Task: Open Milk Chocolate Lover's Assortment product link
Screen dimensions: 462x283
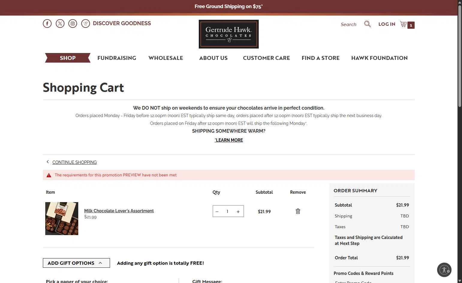Action: (x=119, y=211)
